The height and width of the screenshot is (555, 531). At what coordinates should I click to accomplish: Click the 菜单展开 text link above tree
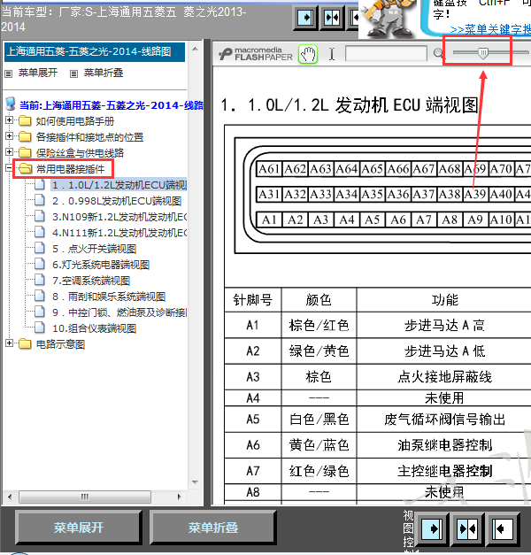[x=38, y=73]
